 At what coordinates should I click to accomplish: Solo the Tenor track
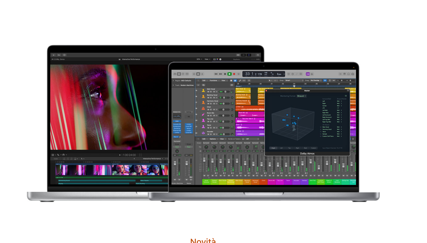[210, 127]
